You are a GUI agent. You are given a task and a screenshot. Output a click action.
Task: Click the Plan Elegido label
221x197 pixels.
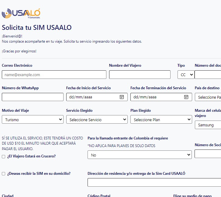141,111
